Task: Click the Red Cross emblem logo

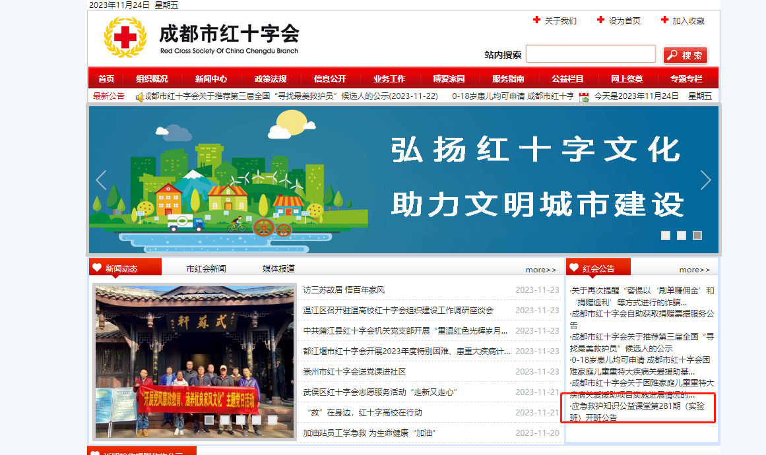Action: (125, 37)
